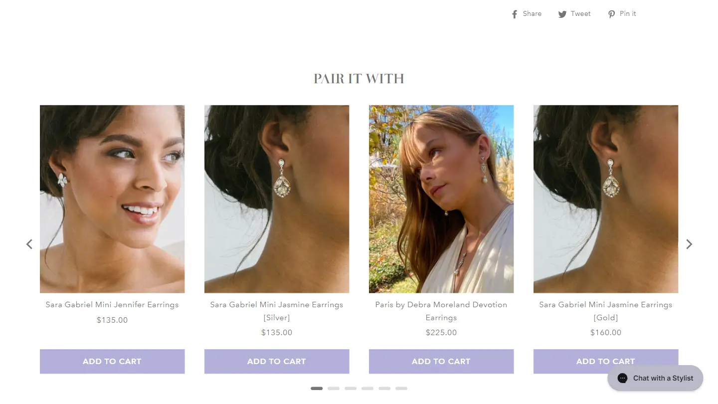Select the fourth carousel pagination dot
The image size is (718, 404).
pos(367,388)
